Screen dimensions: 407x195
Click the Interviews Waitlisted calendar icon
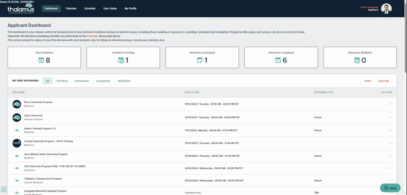coord(357,60)
